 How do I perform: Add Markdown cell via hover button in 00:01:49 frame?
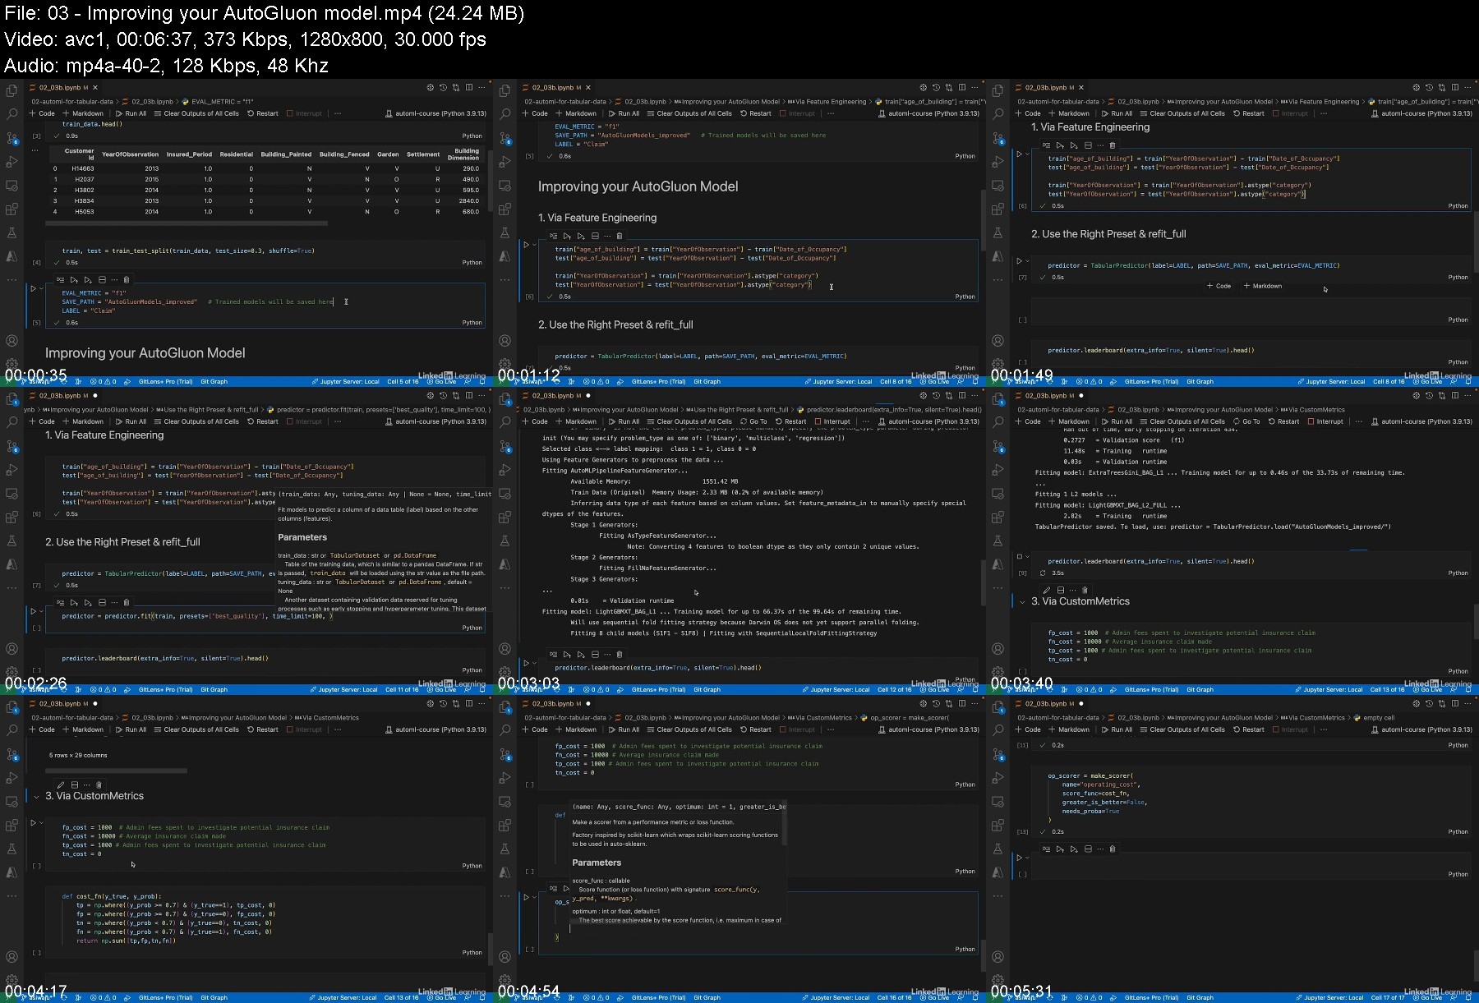(1263, 286)
